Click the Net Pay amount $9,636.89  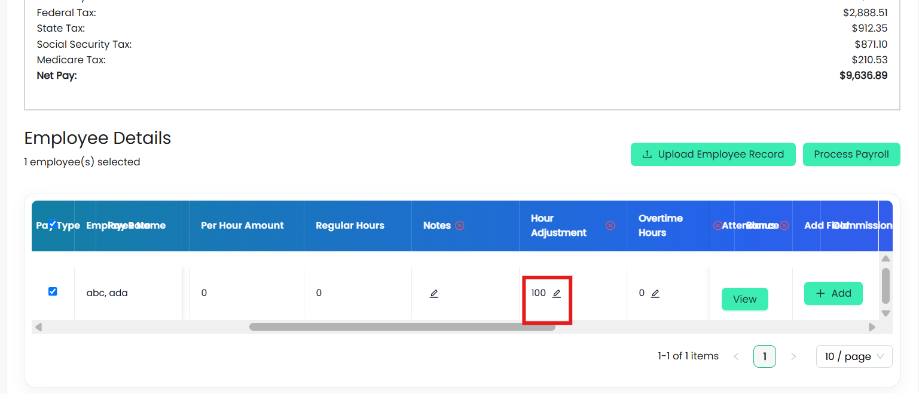pos(863,75)
